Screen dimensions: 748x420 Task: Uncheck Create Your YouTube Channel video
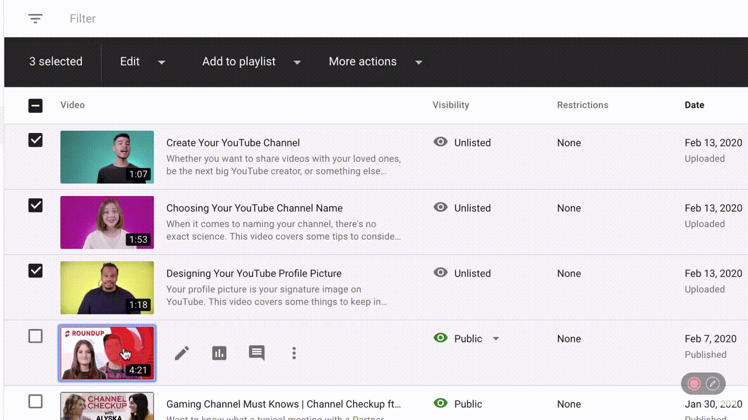[36, 140]
